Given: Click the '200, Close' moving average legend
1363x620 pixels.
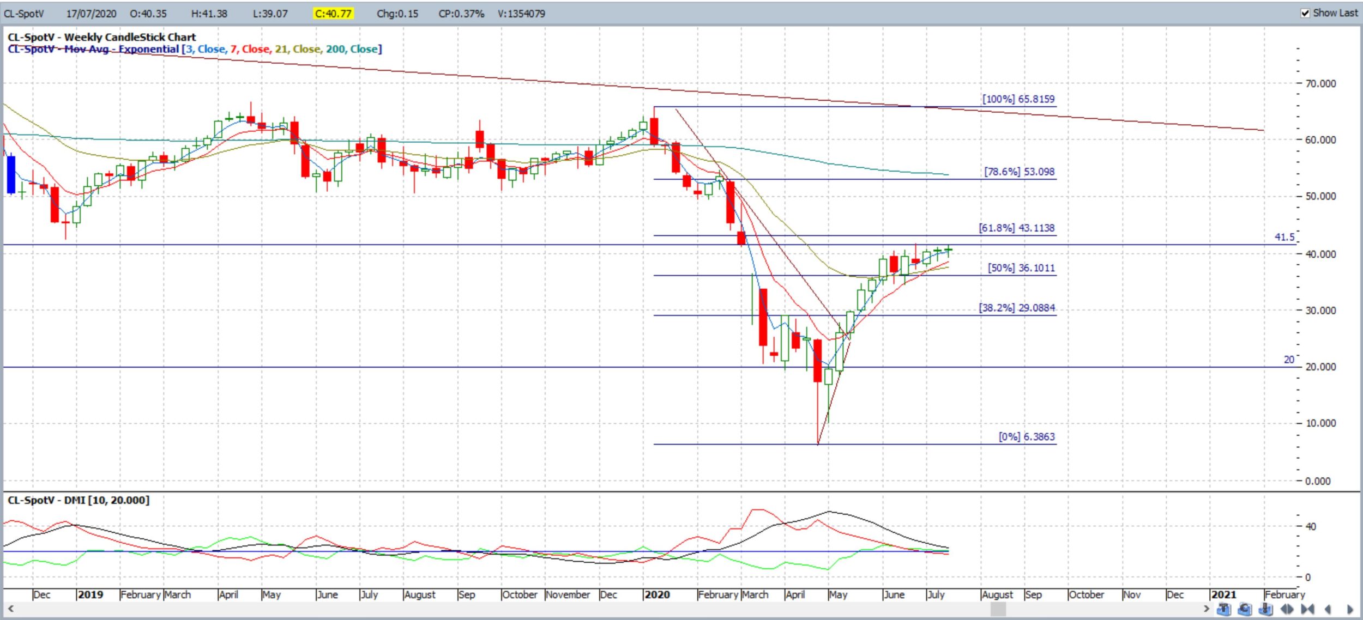Looking at the screenshot, I should click(x=352, y=49).
